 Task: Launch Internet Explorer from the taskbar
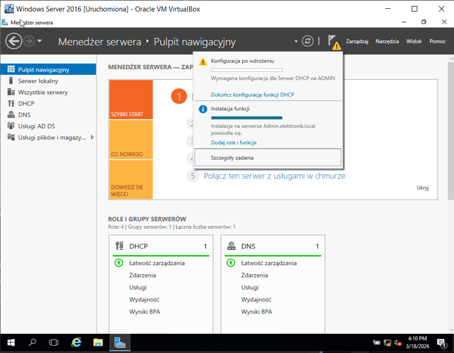(76, 343)
